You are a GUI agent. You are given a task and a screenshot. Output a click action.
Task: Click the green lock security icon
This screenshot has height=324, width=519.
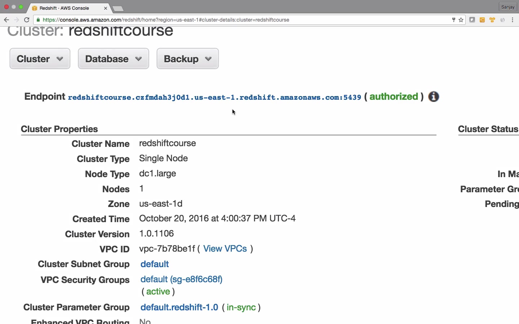39,20
